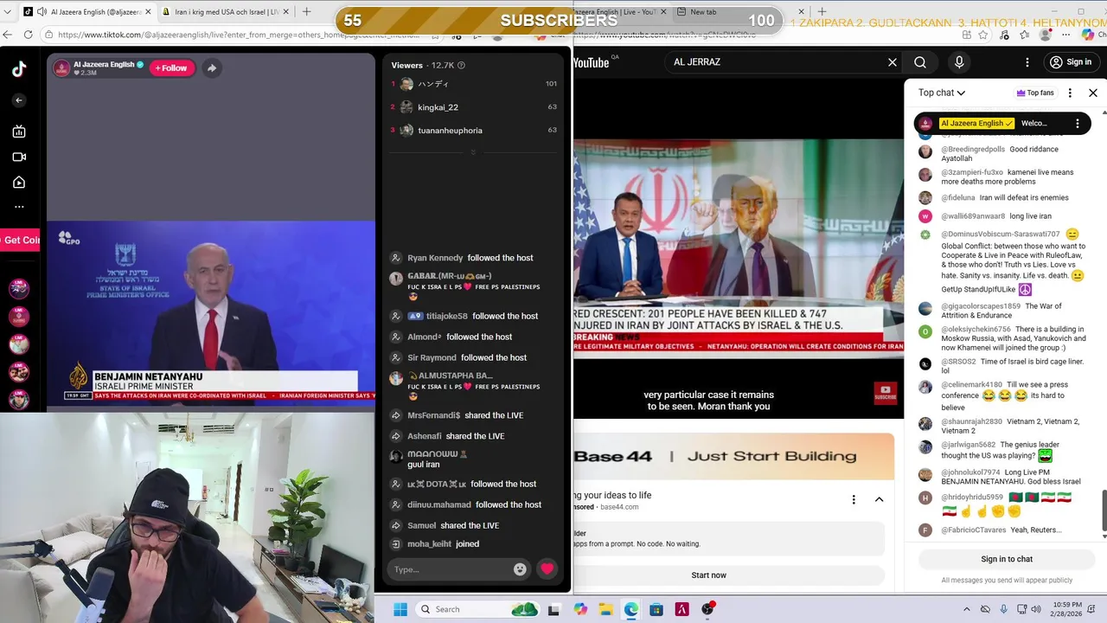Go back using TikTok sidebar arrow
The image size is (1107, 623).
pos(19,100)
